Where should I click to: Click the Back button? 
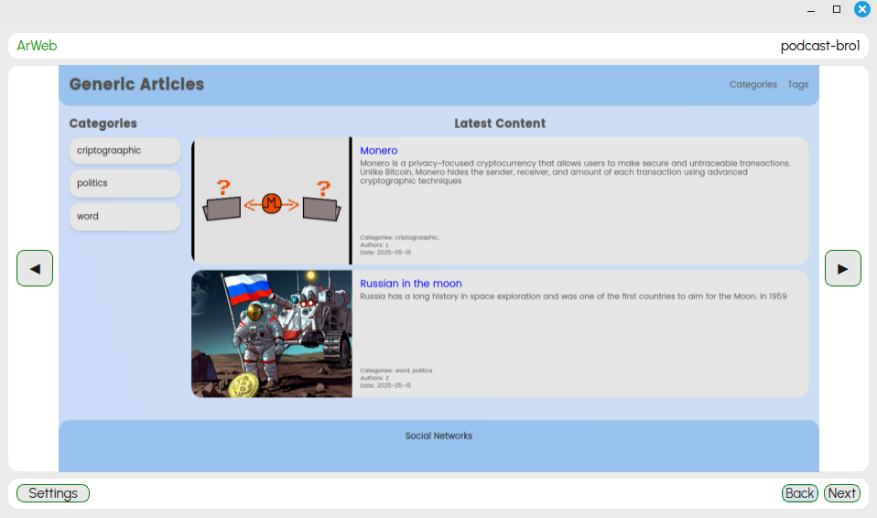pos(800,493)
